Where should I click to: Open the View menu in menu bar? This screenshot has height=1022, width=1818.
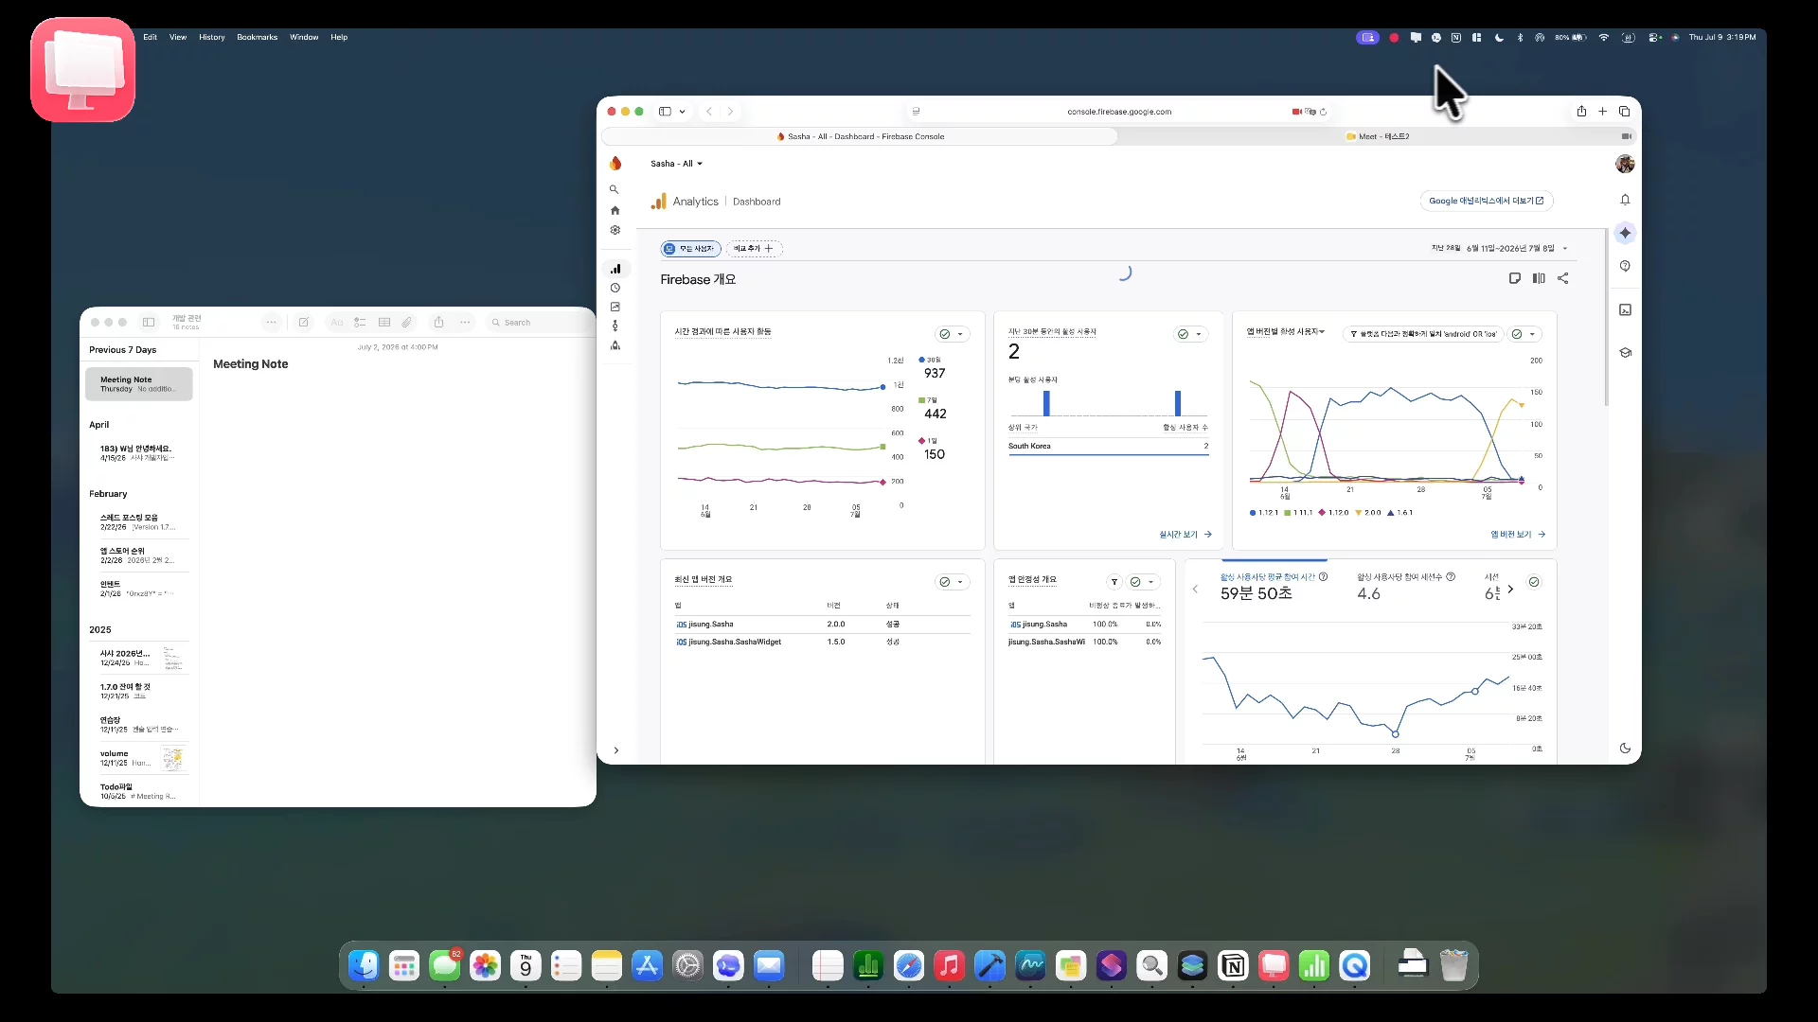pyautogui.click(x=177, y=37)
